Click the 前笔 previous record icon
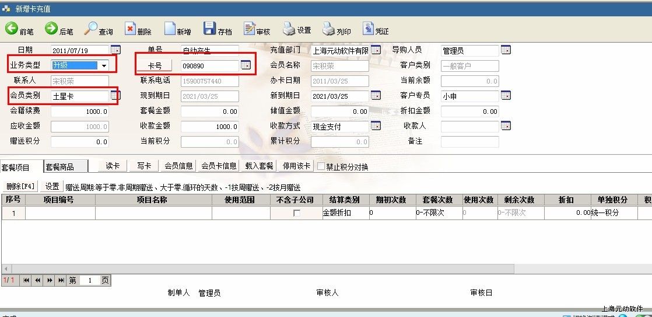 point(12,29)
